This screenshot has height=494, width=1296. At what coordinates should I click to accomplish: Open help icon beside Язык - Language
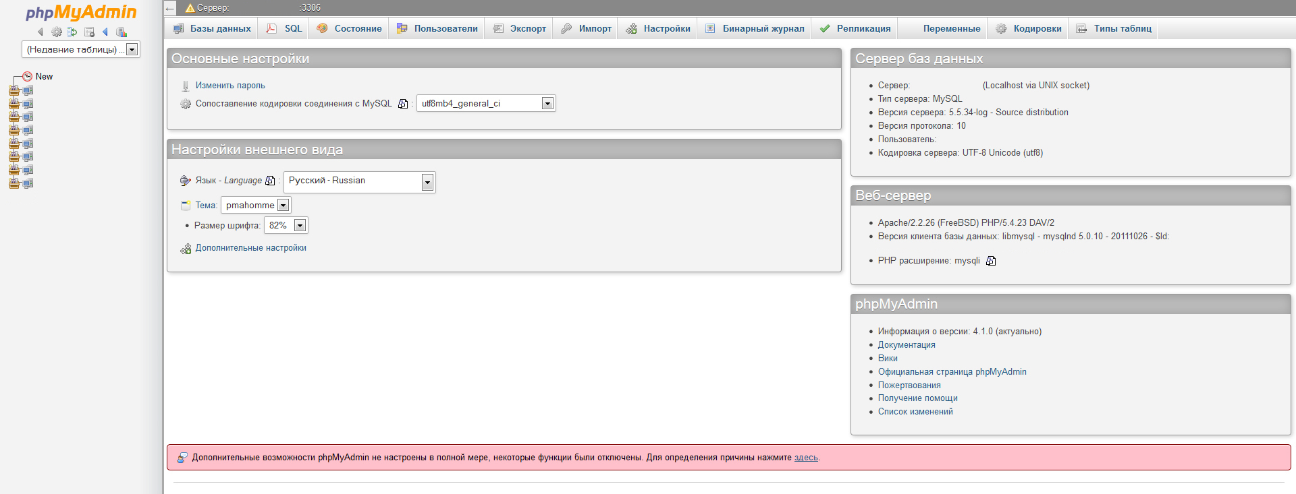[270, 181]
